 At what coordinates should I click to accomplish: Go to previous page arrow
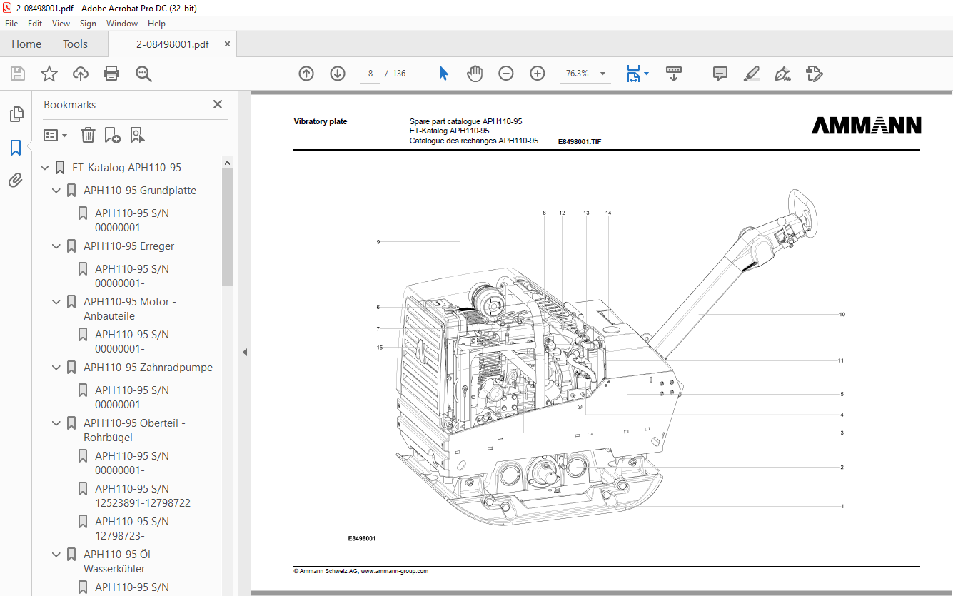coord(306,74)
